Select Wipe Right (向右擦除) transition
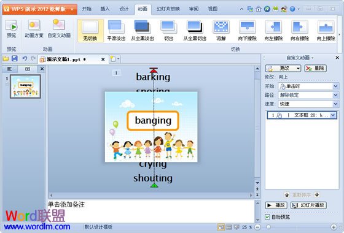The image size is (344, 233). 300,31
